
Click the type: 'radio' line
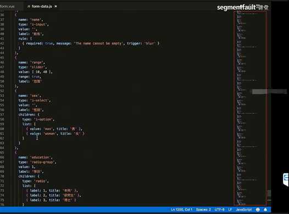pyautogui.click(x=35, y=181)
